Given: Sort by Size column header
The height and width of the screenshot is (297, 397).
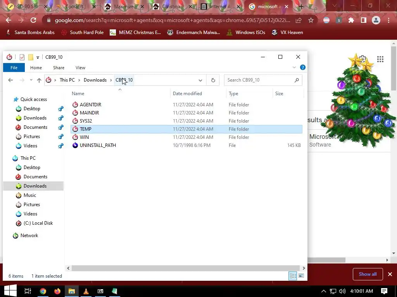Looking at the screenshot, I should tap(279, 94).
